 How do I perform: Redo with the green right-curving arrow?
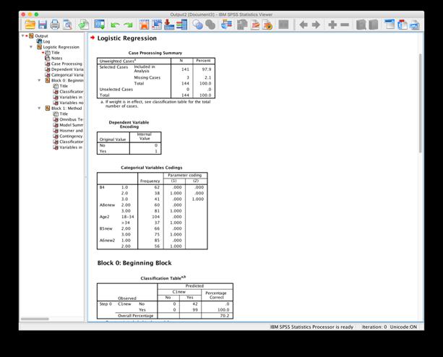click(128, 25)
